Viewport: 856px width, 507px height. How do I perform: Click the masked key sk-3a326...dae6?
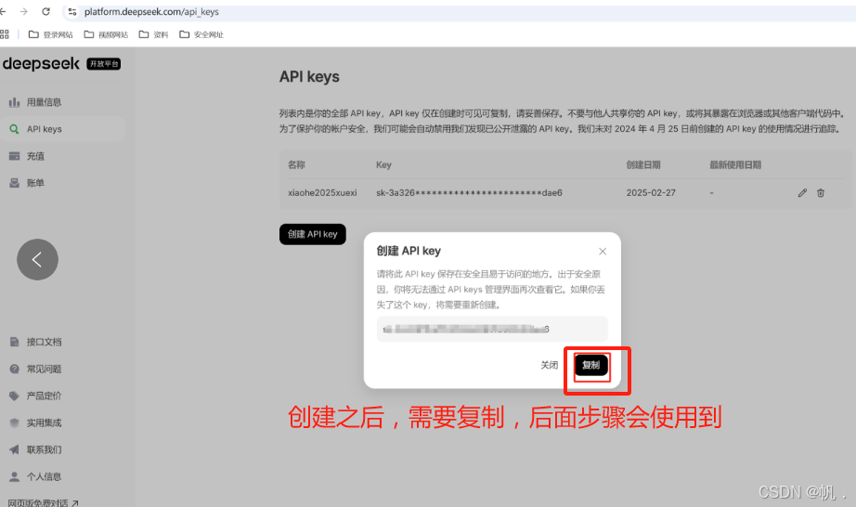469,192
